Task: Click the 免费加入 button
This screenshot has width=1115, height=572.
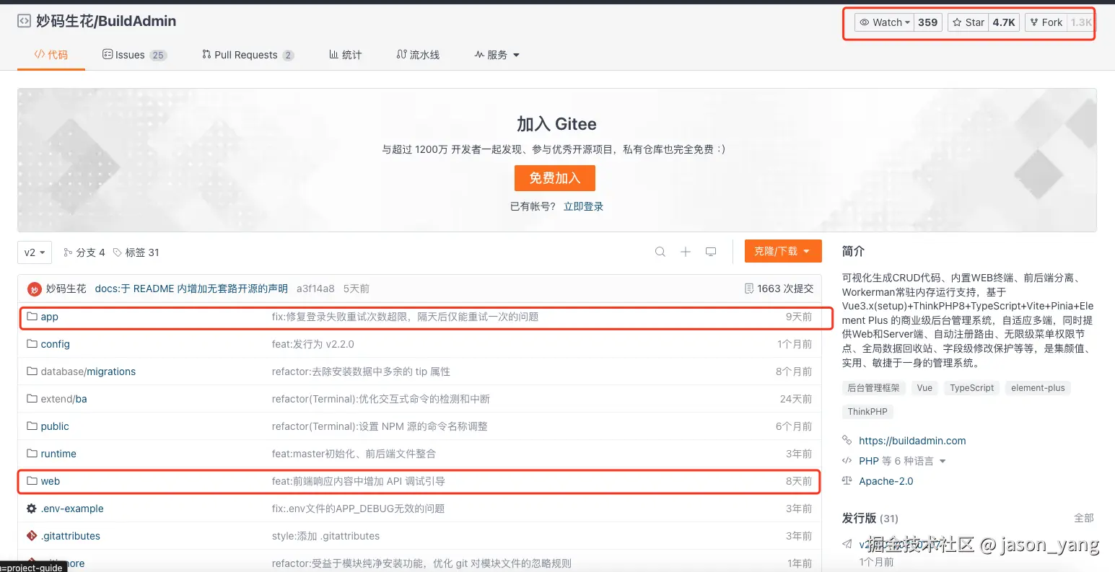Action: click(555, 178)
